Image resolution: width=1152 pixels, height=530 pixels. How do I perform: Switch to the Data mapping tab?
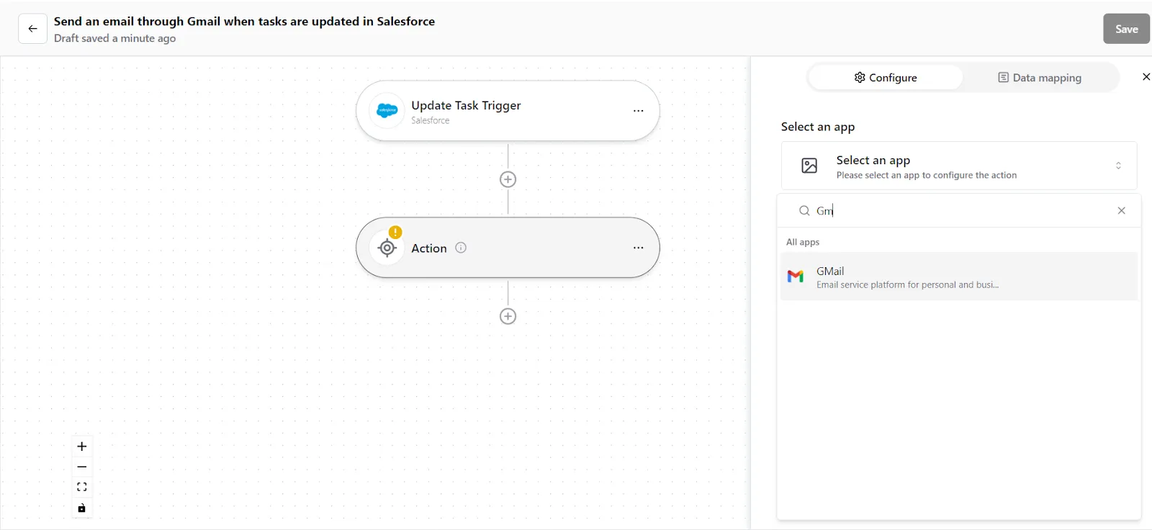[x=1040, y=78]
